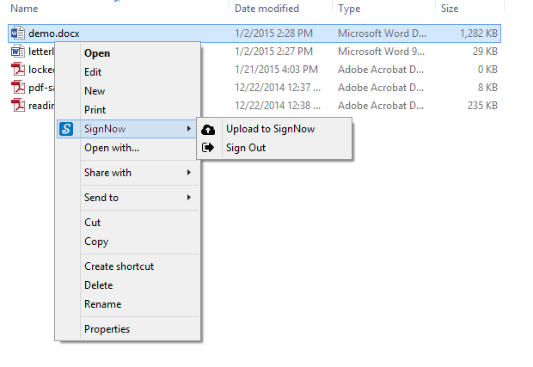Open the Properties menu entry
The image size is (533, 367).
click(107, 329)
